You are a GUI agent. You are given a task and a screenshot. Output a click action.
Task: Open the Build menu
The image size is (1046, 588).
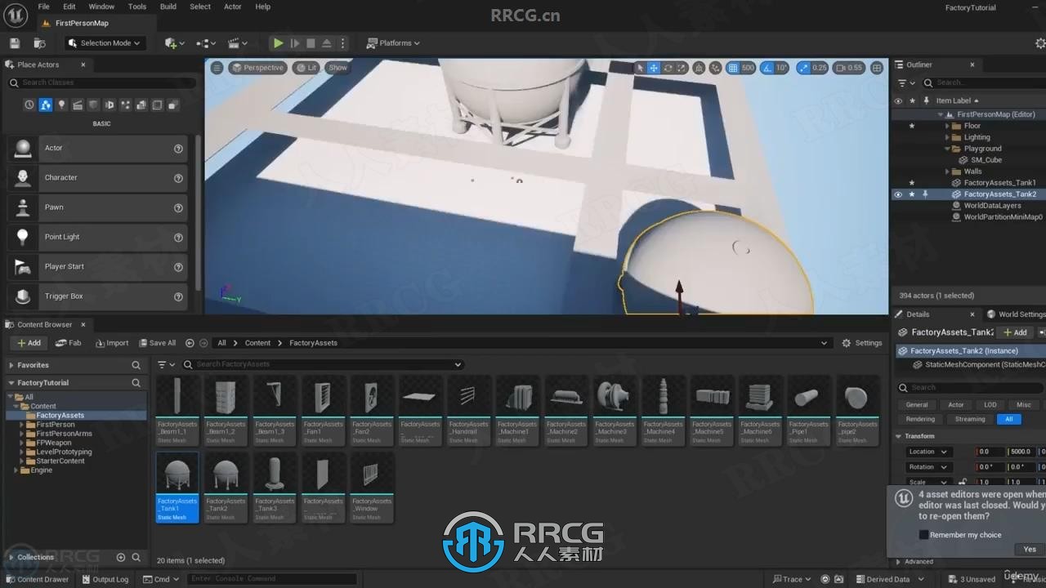168,7
